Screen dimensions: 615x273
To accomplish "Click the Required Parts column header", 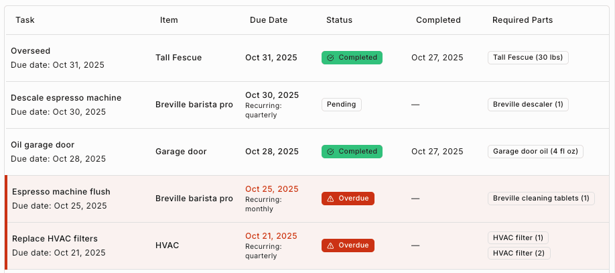I will [x=523, y=20].
